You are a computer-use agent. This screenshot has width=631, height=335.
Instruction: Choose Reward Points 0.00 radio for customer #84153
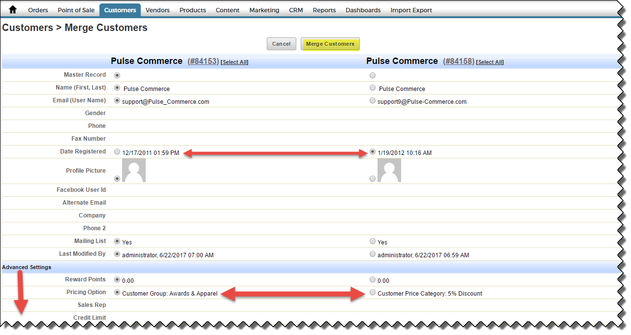pyautogui.click(x=117, y=280)
